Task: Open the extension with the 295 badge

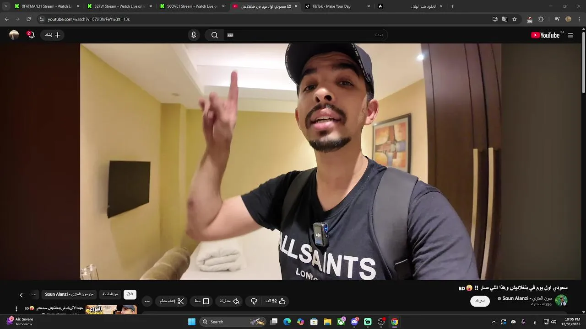Action: click(x=530, y=19)
